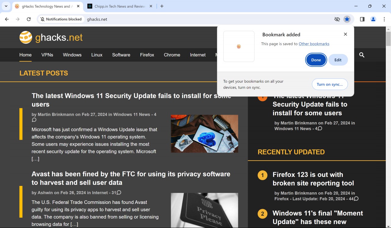The image size is (391, 228).
Task: Open the Linux menu item
Action: coord(97,55)
